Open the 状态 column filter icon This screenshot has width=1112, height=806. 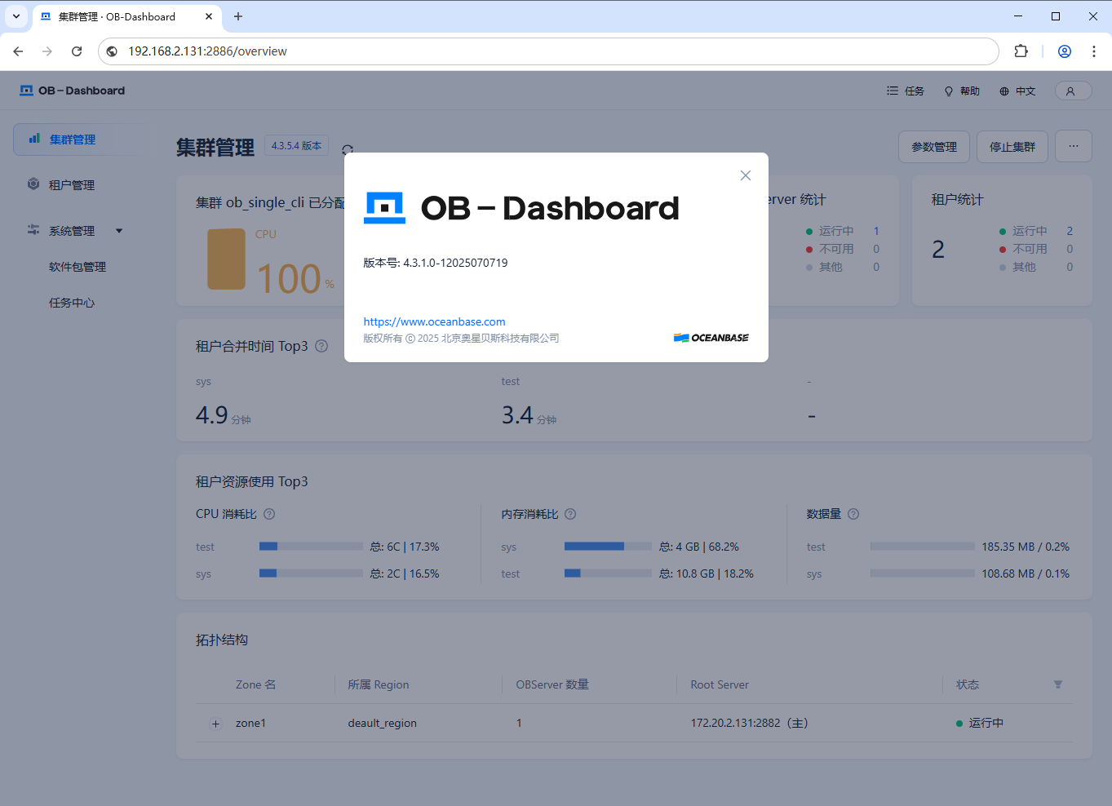click(1057, 684)
